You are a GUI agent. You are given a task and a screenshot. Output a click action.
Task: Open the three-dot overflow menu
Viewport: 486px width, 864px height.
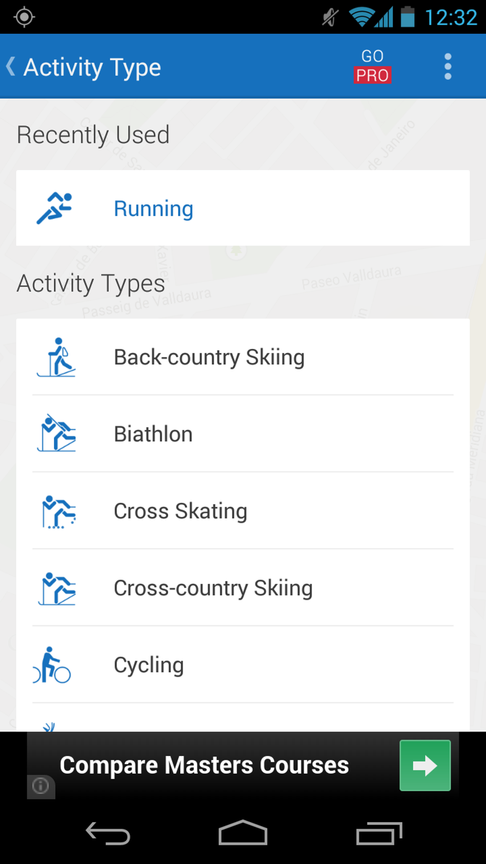(x=447, y=67)
